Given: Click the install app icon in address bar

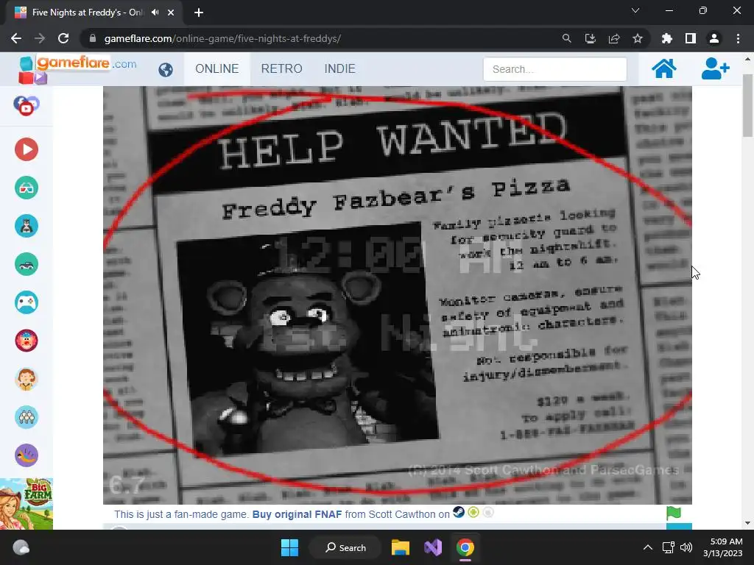Looking at the screenshot, I should click(x=590, y=38).
